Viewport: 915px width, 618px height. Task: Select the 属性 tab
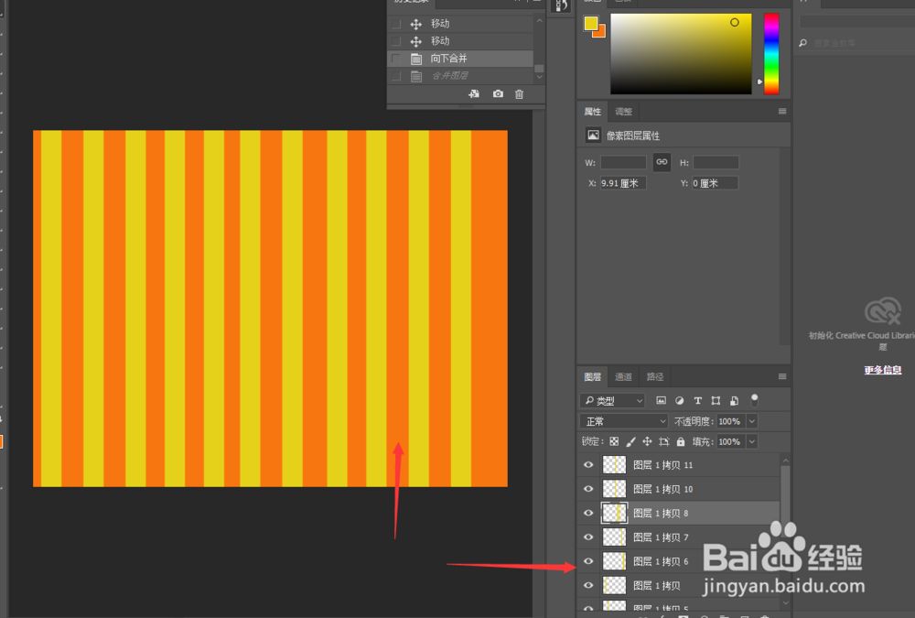(x=592, y=112)
